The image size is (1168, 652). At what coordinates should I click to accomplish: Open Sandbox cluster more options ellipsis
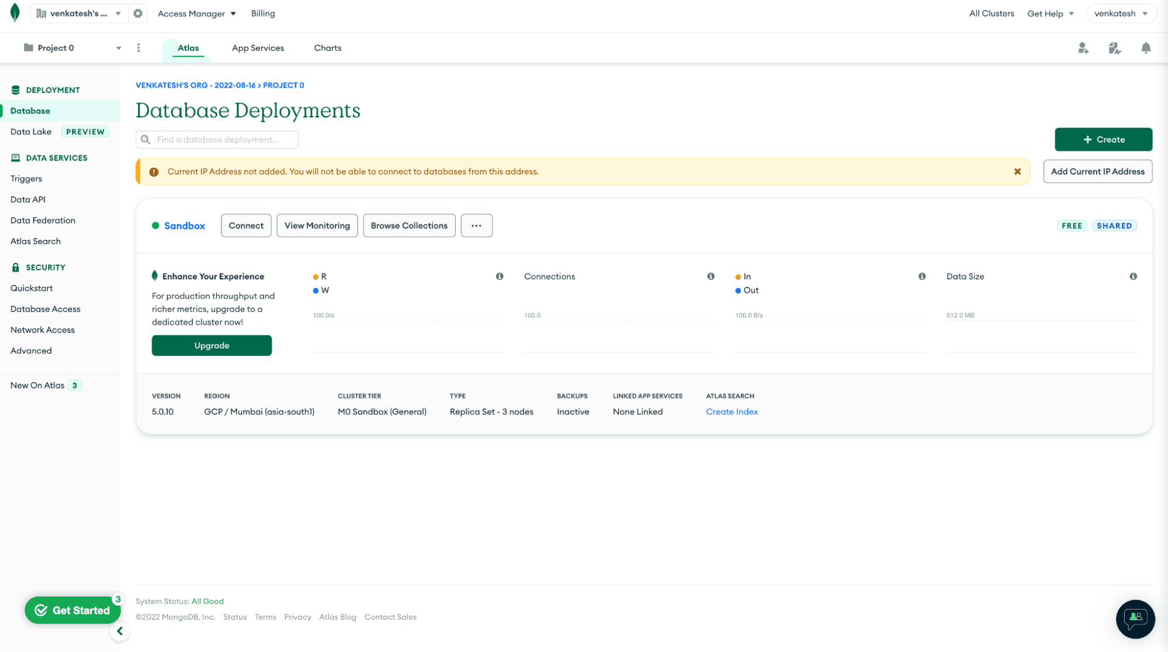(476, 226)
